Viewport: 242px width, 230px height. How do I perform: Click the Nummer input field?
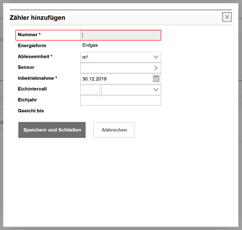(121, 35)
